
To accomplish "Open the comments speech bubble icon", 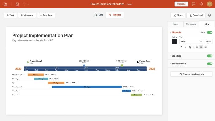I will 193,4.
